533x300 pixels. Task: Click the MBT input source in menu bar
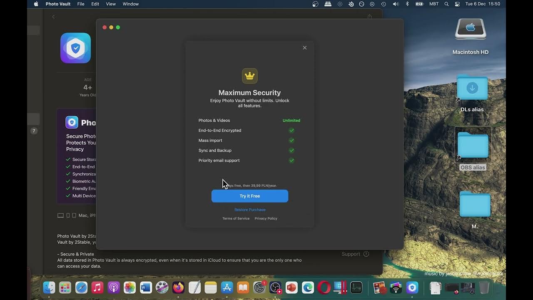click(434, 4)
